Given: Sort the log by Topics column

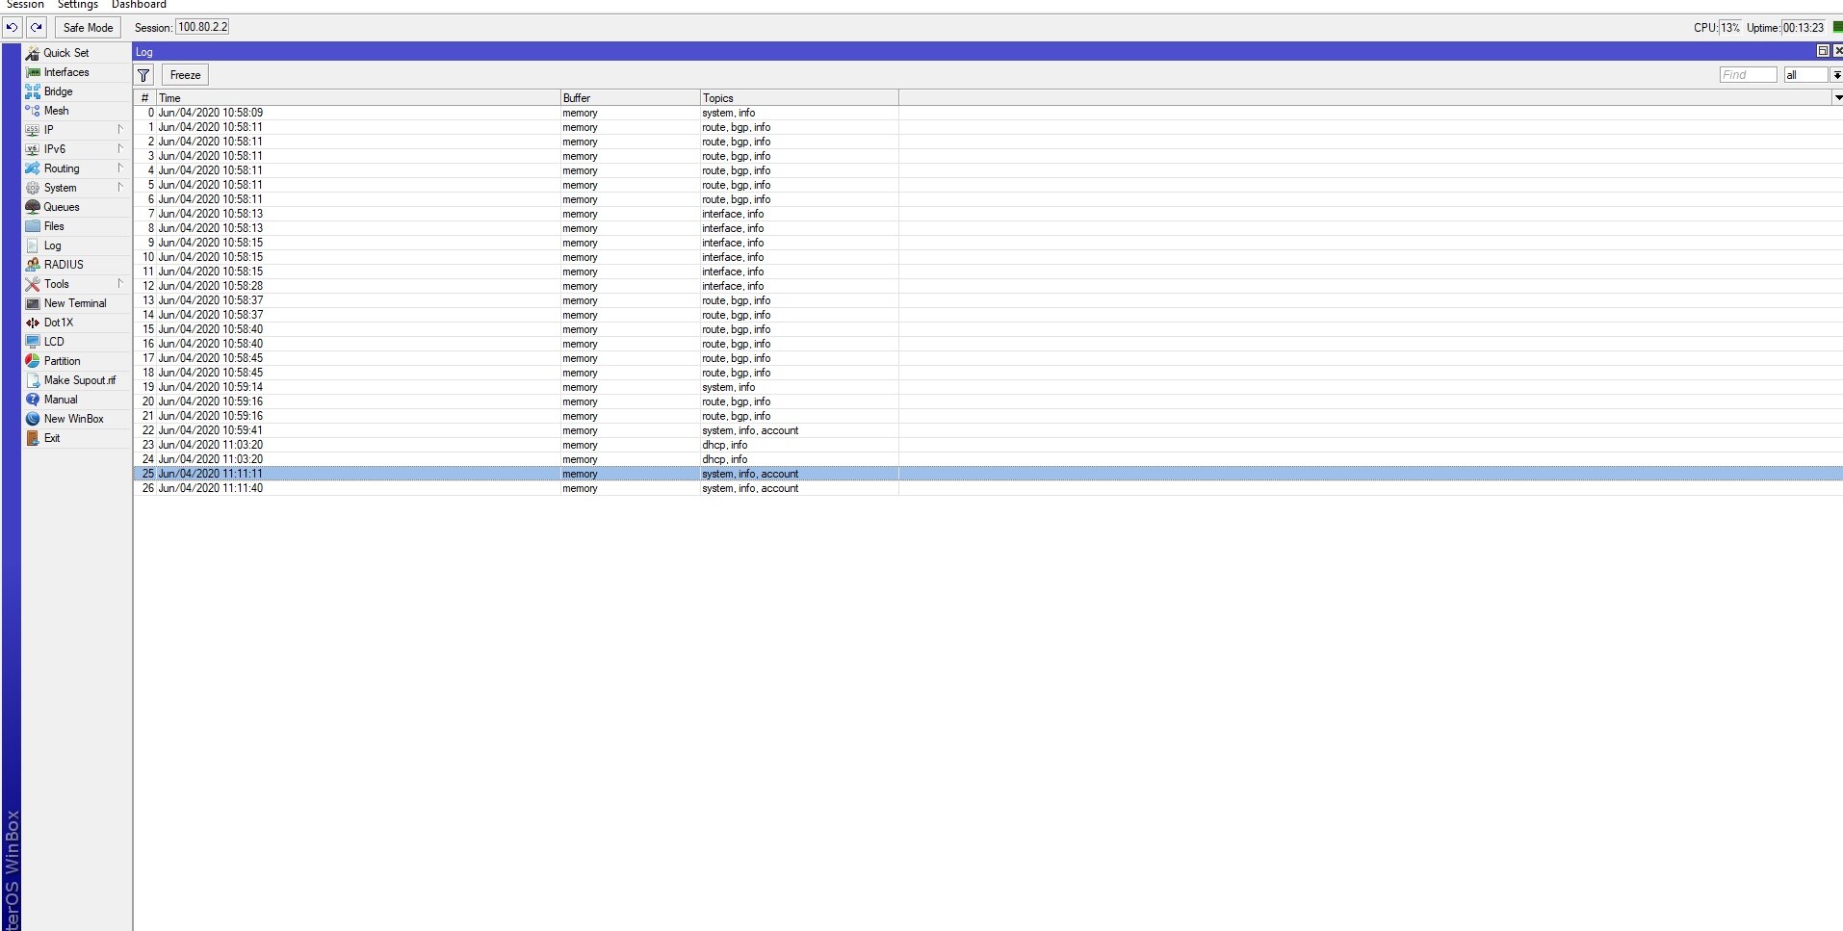Looking at the screenshot, I should click(x=799, y=97).
